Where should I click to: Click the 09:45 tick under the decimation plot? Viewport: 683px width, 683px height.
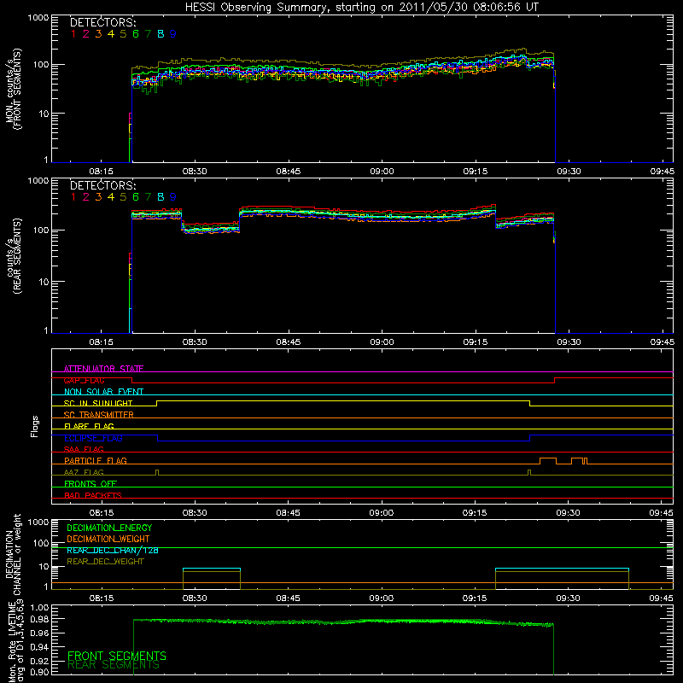[x=662, y=598]
